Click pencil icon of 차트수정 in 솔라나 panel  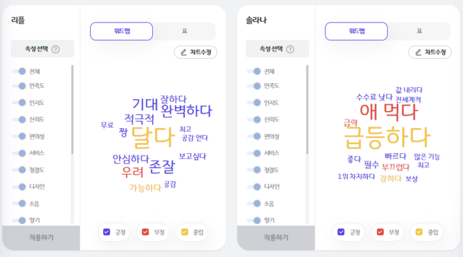point(419,52)
